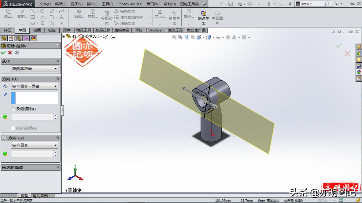Uncheck the 方向2(2) checkbox

(x=3, y=138)
